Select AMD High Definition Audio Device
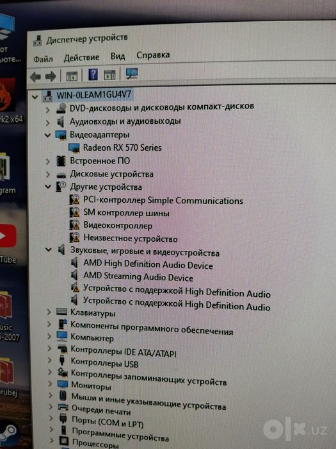This screenshot has height=449, width=336. [148, 264]
